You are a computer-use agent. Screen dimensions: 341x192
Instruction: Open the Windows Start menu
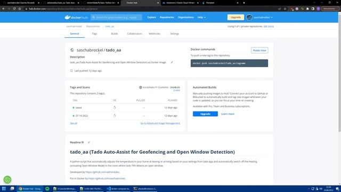[4, 189]
